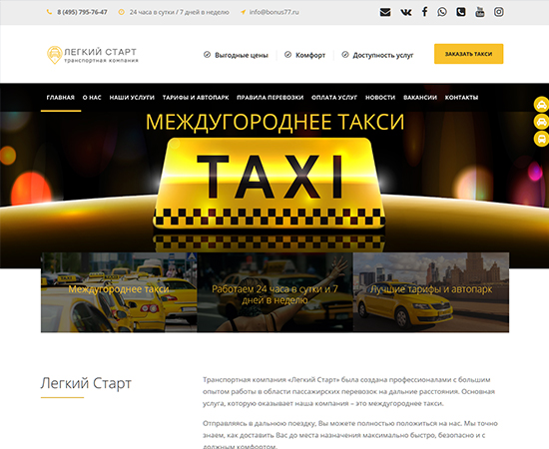Viewport: 549px width, 449px height.
Task: Open the Лучшие тарифы и автопарк card
Action: tap(431, 292)
